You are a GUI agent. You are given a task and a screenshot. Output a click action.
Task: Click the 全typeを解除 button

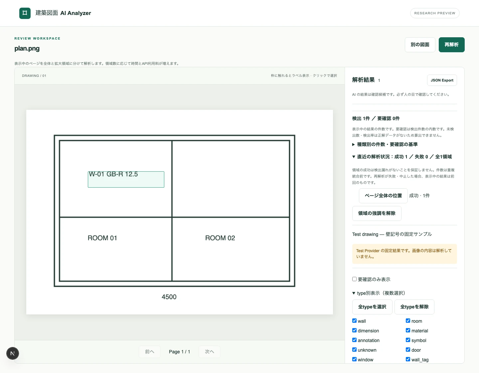pyautogui.click(x=414, y=307)
